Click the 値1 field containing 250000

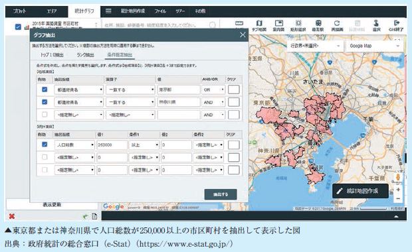112,145
